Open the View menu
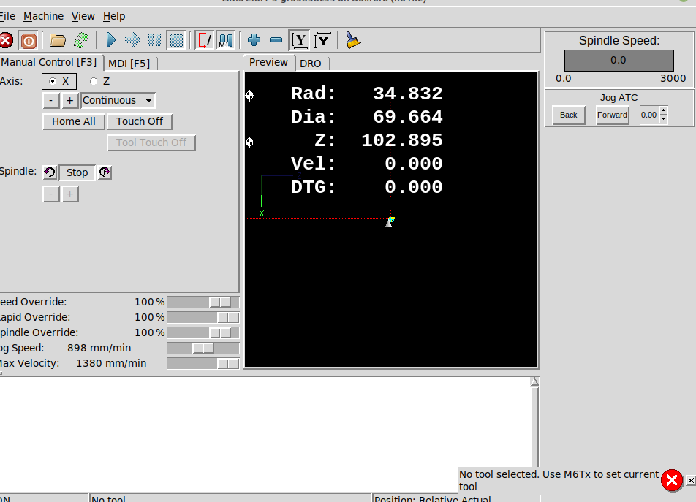This screenshot has width=696, height=502. (x=83, y=16)
